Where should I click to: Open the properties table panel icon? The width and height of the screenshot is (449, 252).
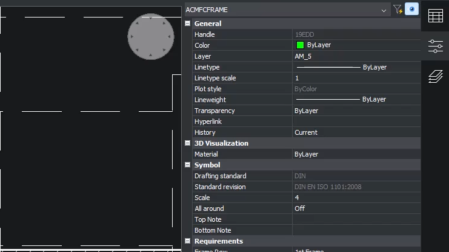point(435,16)
